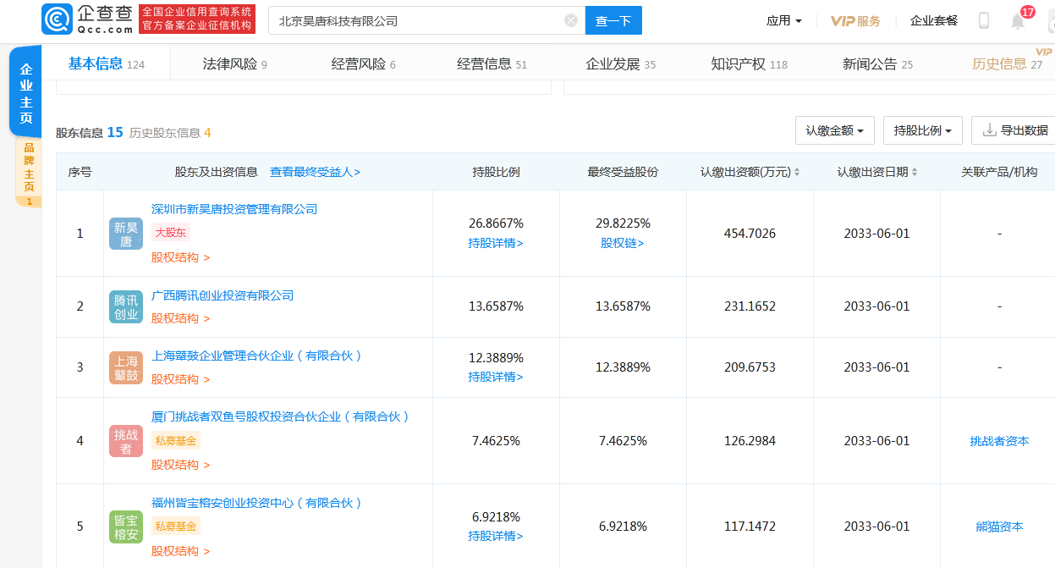Open 持股比例 filter dropdown
Image resolution: width=1055 pixels, height=568 pixels.
pos(923,130)
